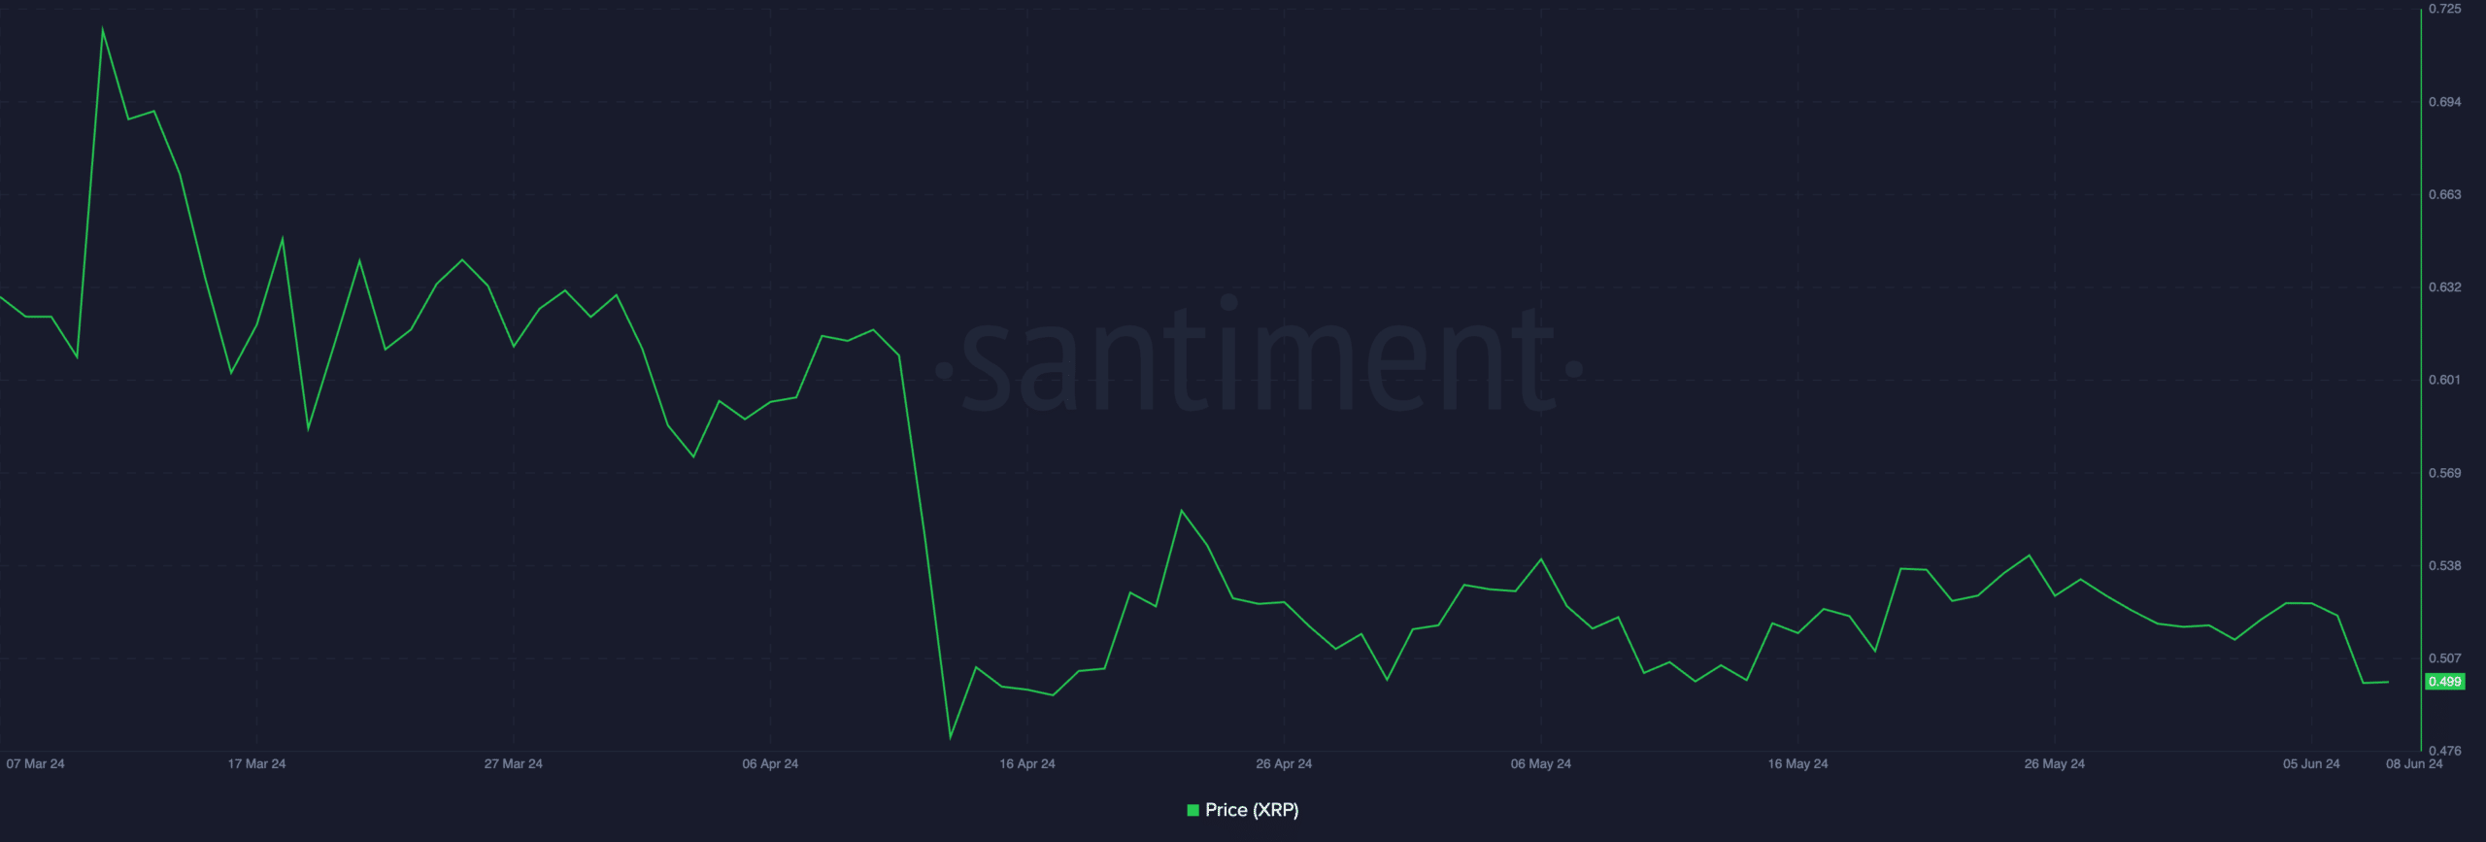Select the 27 Mar 24 date label

[x=514, y=764]
